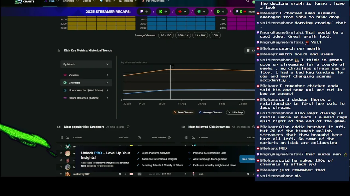
Task: Expand the Hub menu chevron
Action: 57,1
